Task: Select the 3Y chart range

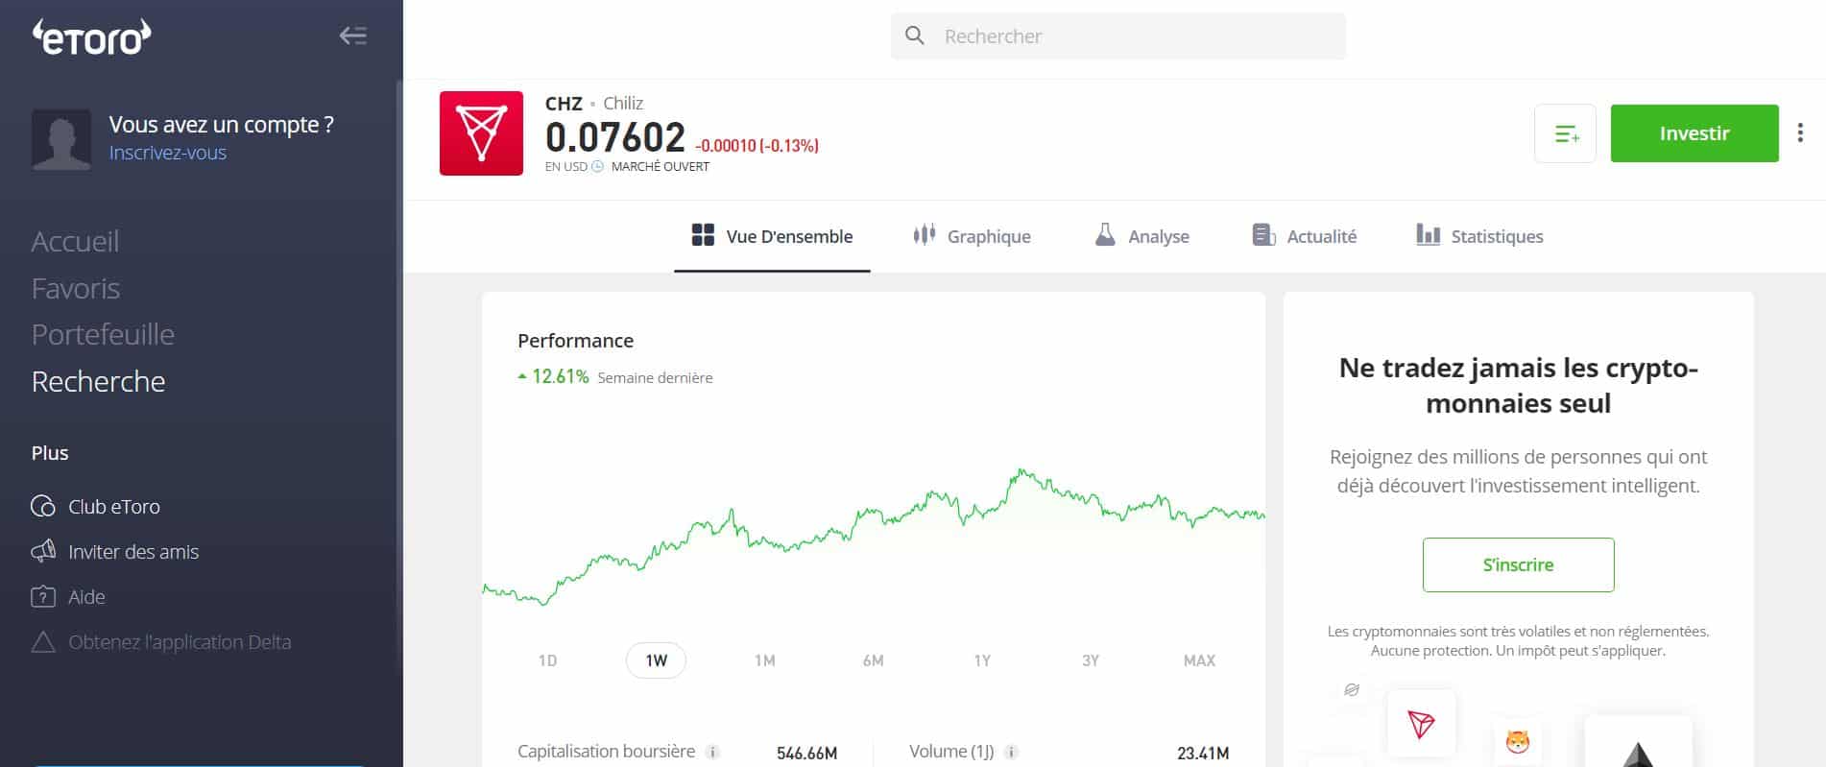Action: [x=1091, y=660]
